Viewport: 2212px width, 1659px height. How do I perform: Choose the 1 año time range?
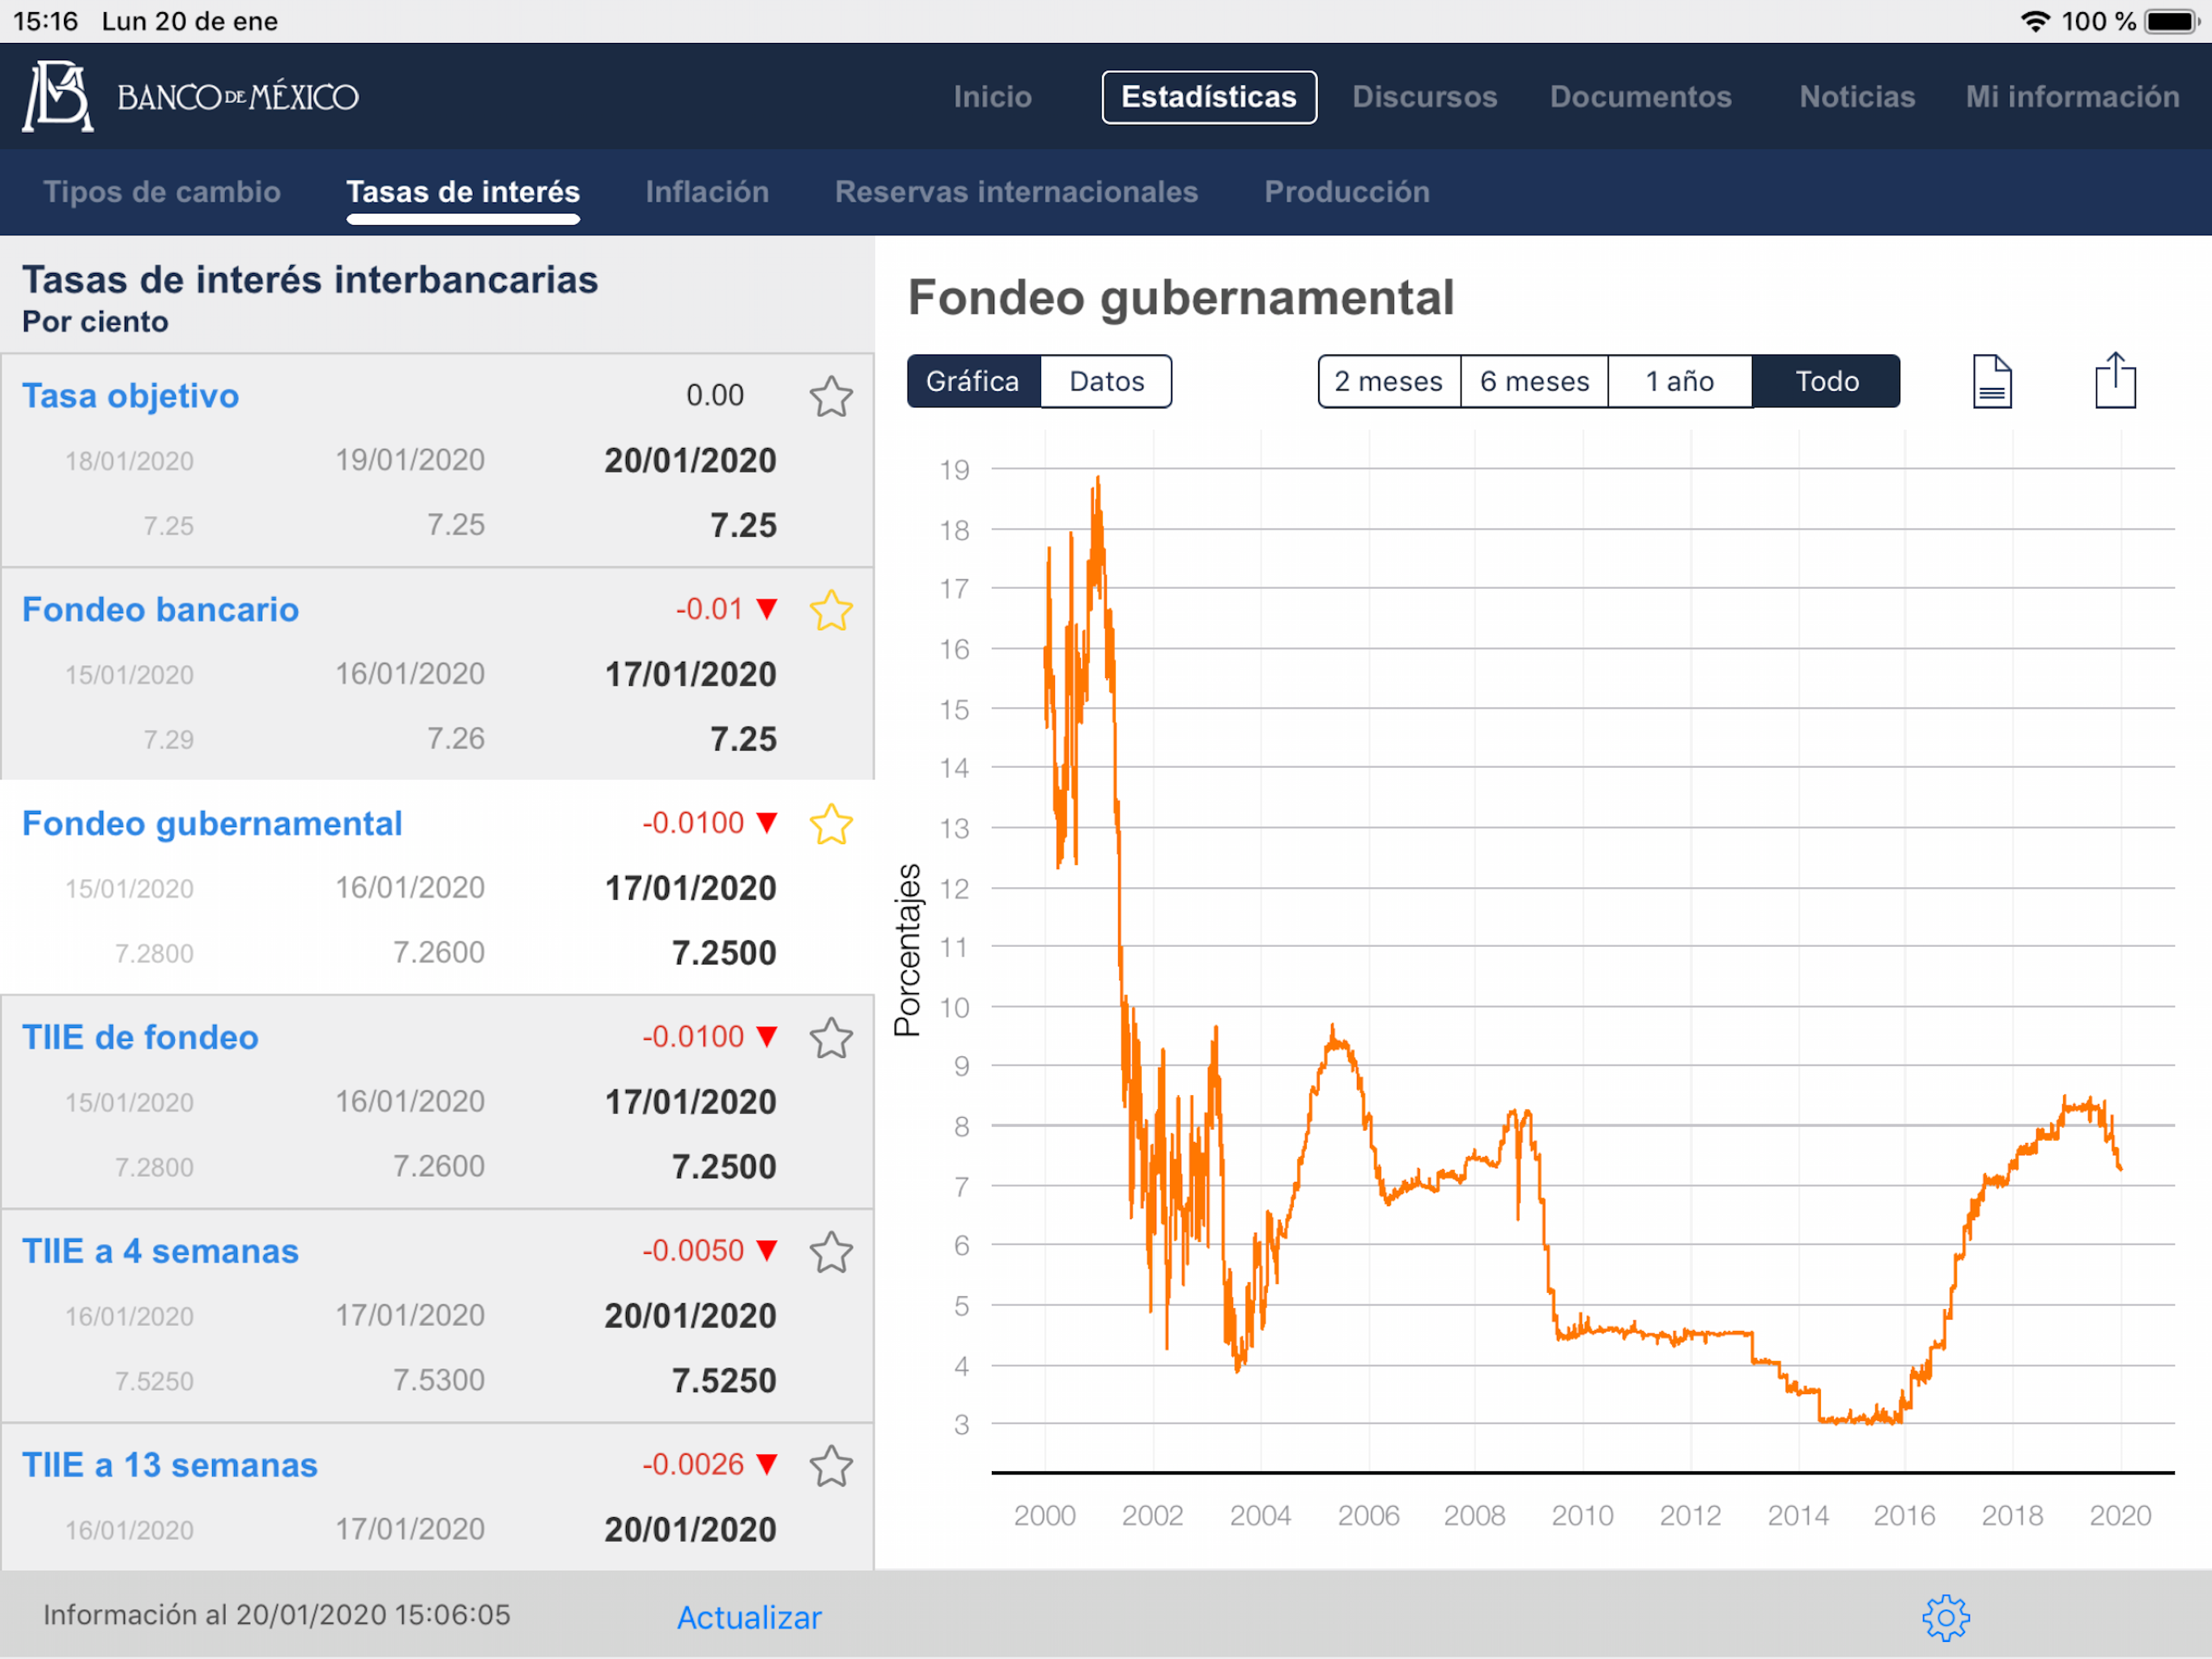tap(1680, 382)
